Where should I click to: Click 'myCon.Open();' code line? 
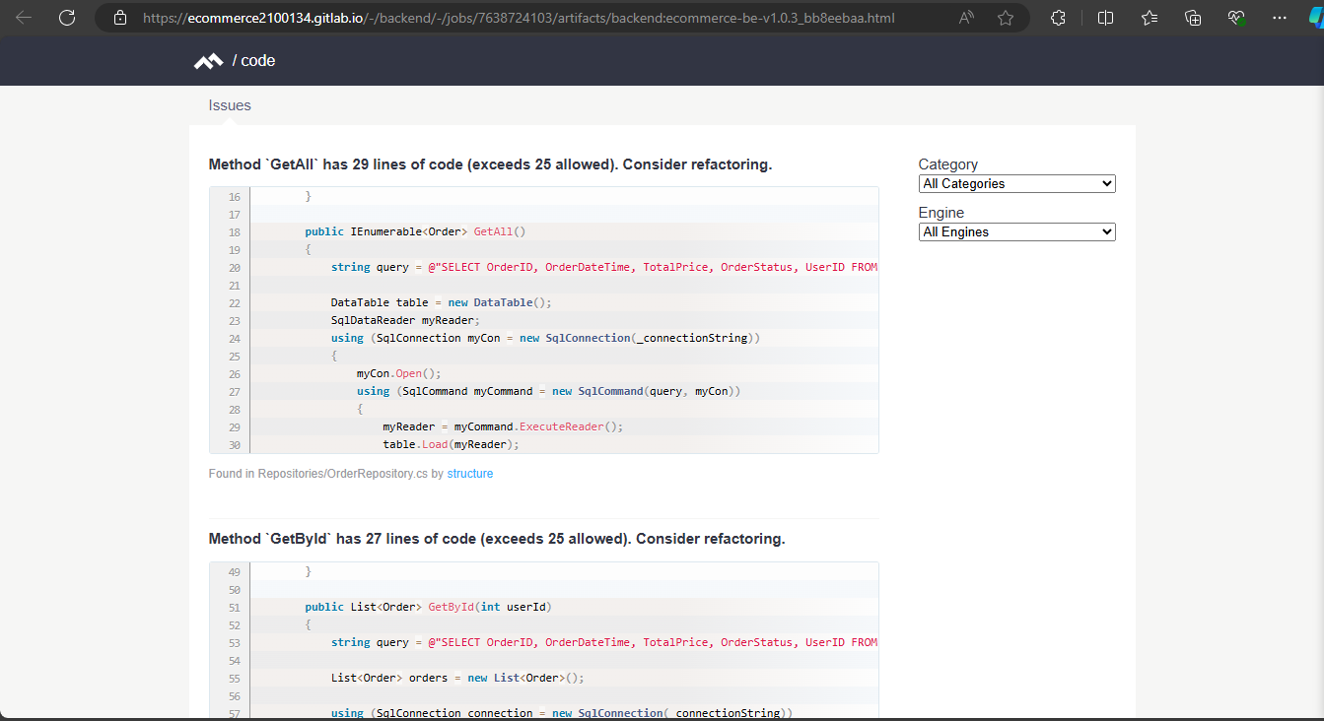point(399,373)
